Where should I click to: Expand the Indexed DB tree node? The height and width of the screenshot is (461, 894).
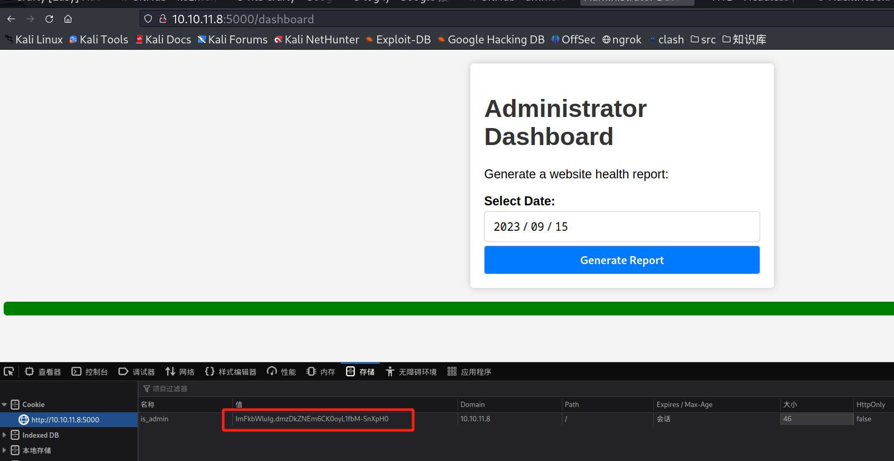tap(4, 435)
